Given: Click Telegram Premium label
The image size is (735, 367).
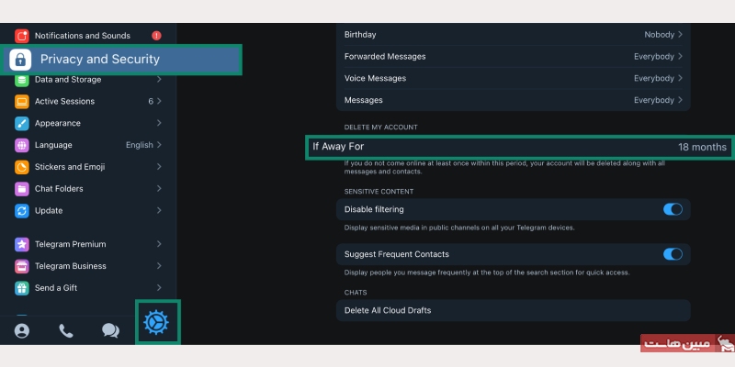Looking at the screenshot, I should click(x=71, y=244).
